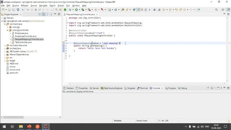
Task: Click the Debug bug toolbar icon
Action: [70, 10]
